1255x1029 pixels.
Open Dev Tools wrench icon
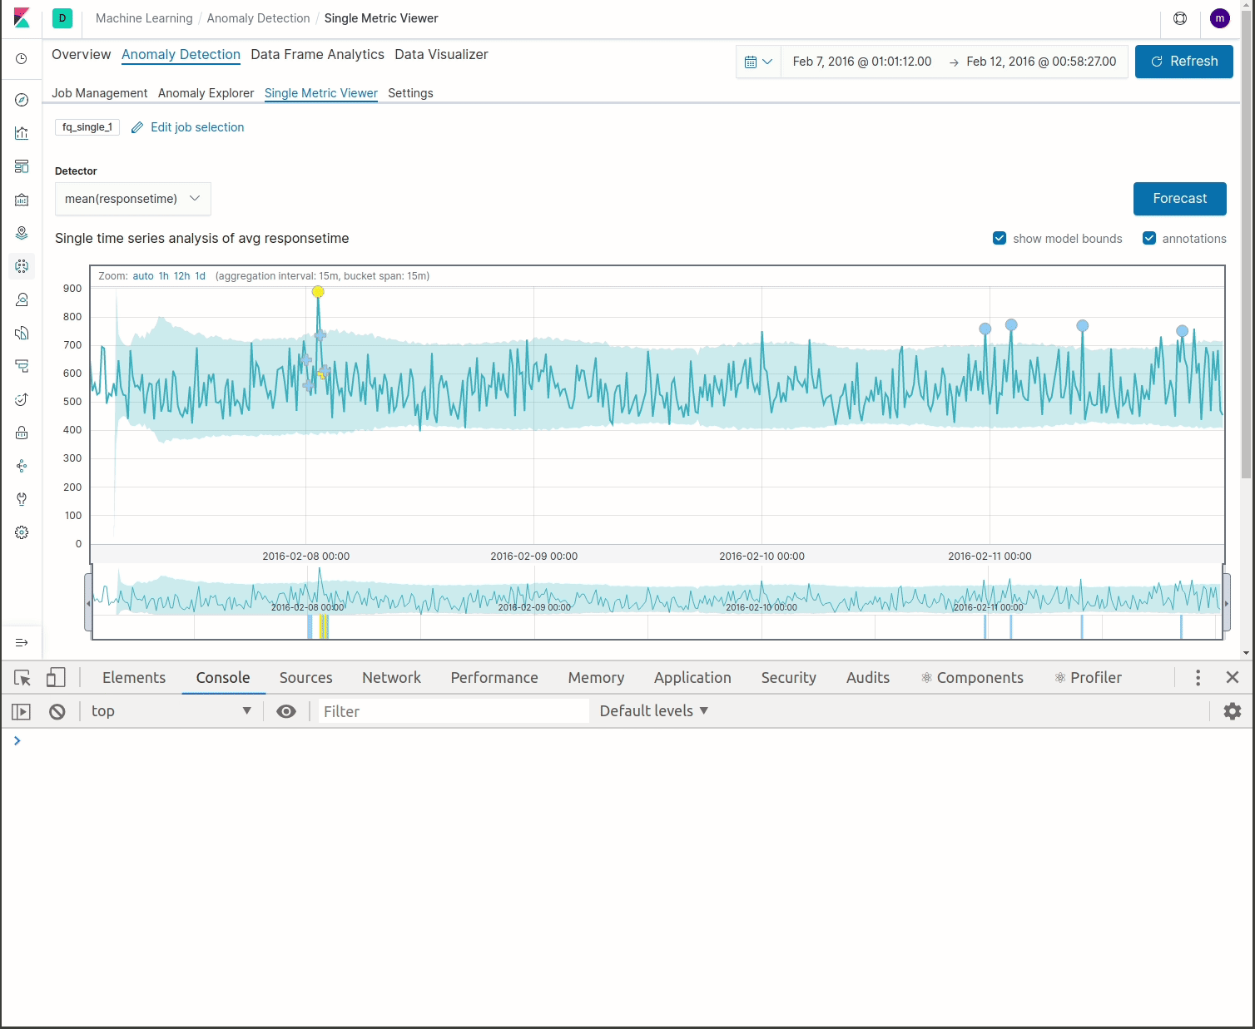22,499
